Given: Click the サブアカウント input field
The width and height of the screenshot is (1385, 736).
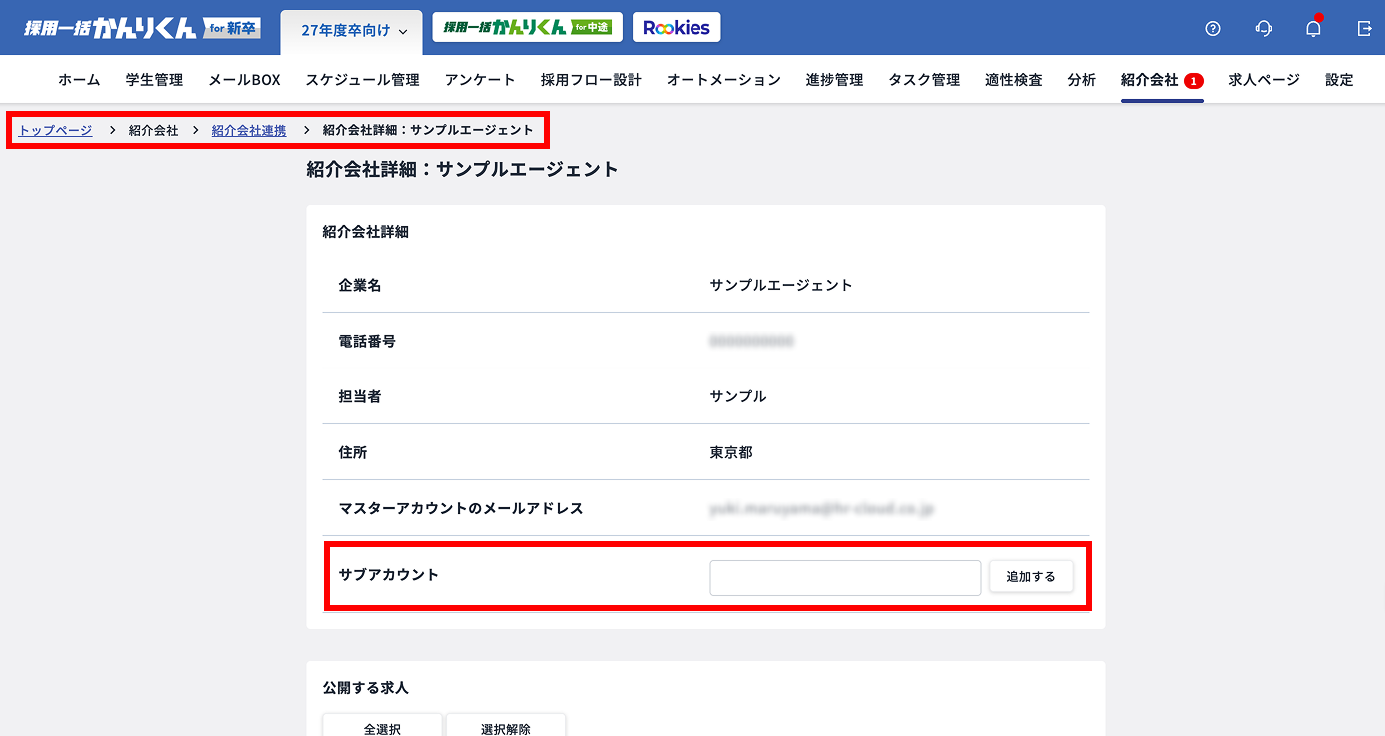Looking at the screenshot, I should (x=845, y=577).
